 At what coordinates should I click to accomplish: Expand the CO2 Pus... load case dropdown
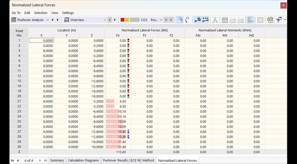pos(161,20)
